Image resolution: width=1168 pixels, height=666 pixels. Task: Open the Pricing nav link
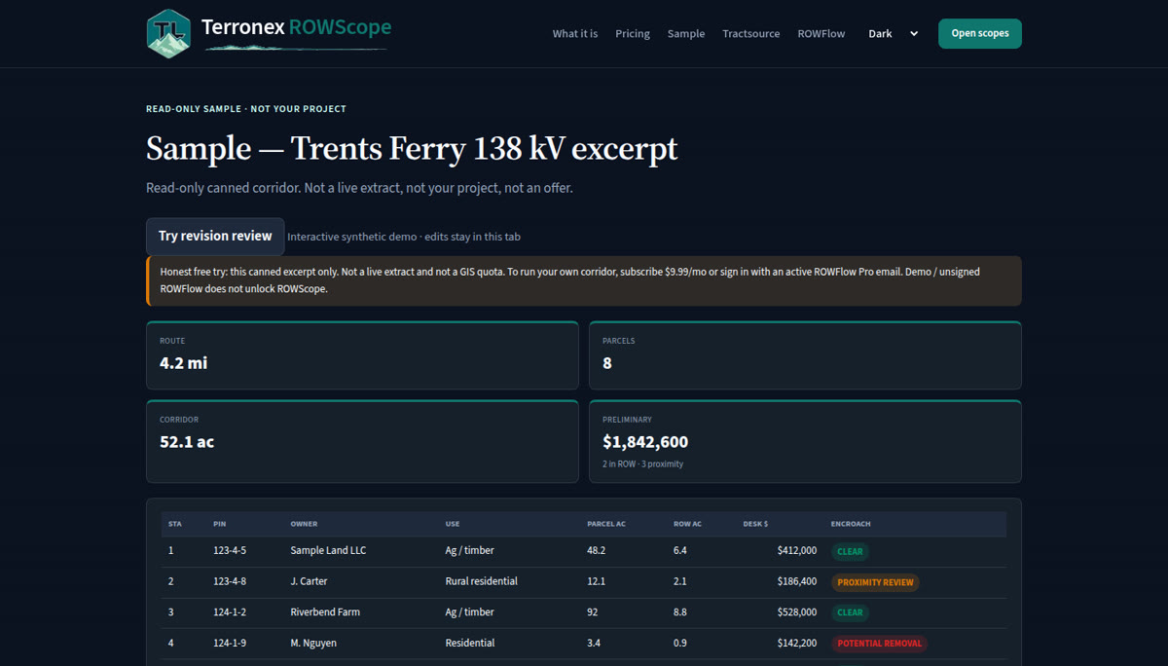coord(633,33)
